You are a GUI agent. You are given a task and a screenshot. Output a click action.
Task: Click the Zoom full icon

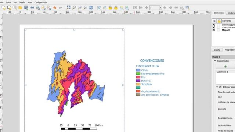(69, 7)
